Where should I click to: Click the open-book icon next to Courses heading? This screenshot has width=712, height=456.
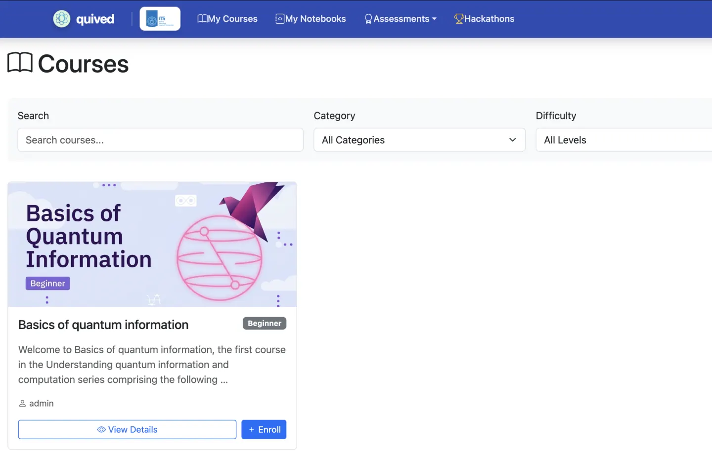(20, 63)
